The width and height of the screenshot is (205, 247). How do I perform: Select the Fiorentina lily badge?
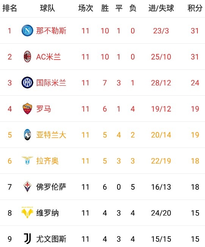pyautogui.click(x=27, y=187)
